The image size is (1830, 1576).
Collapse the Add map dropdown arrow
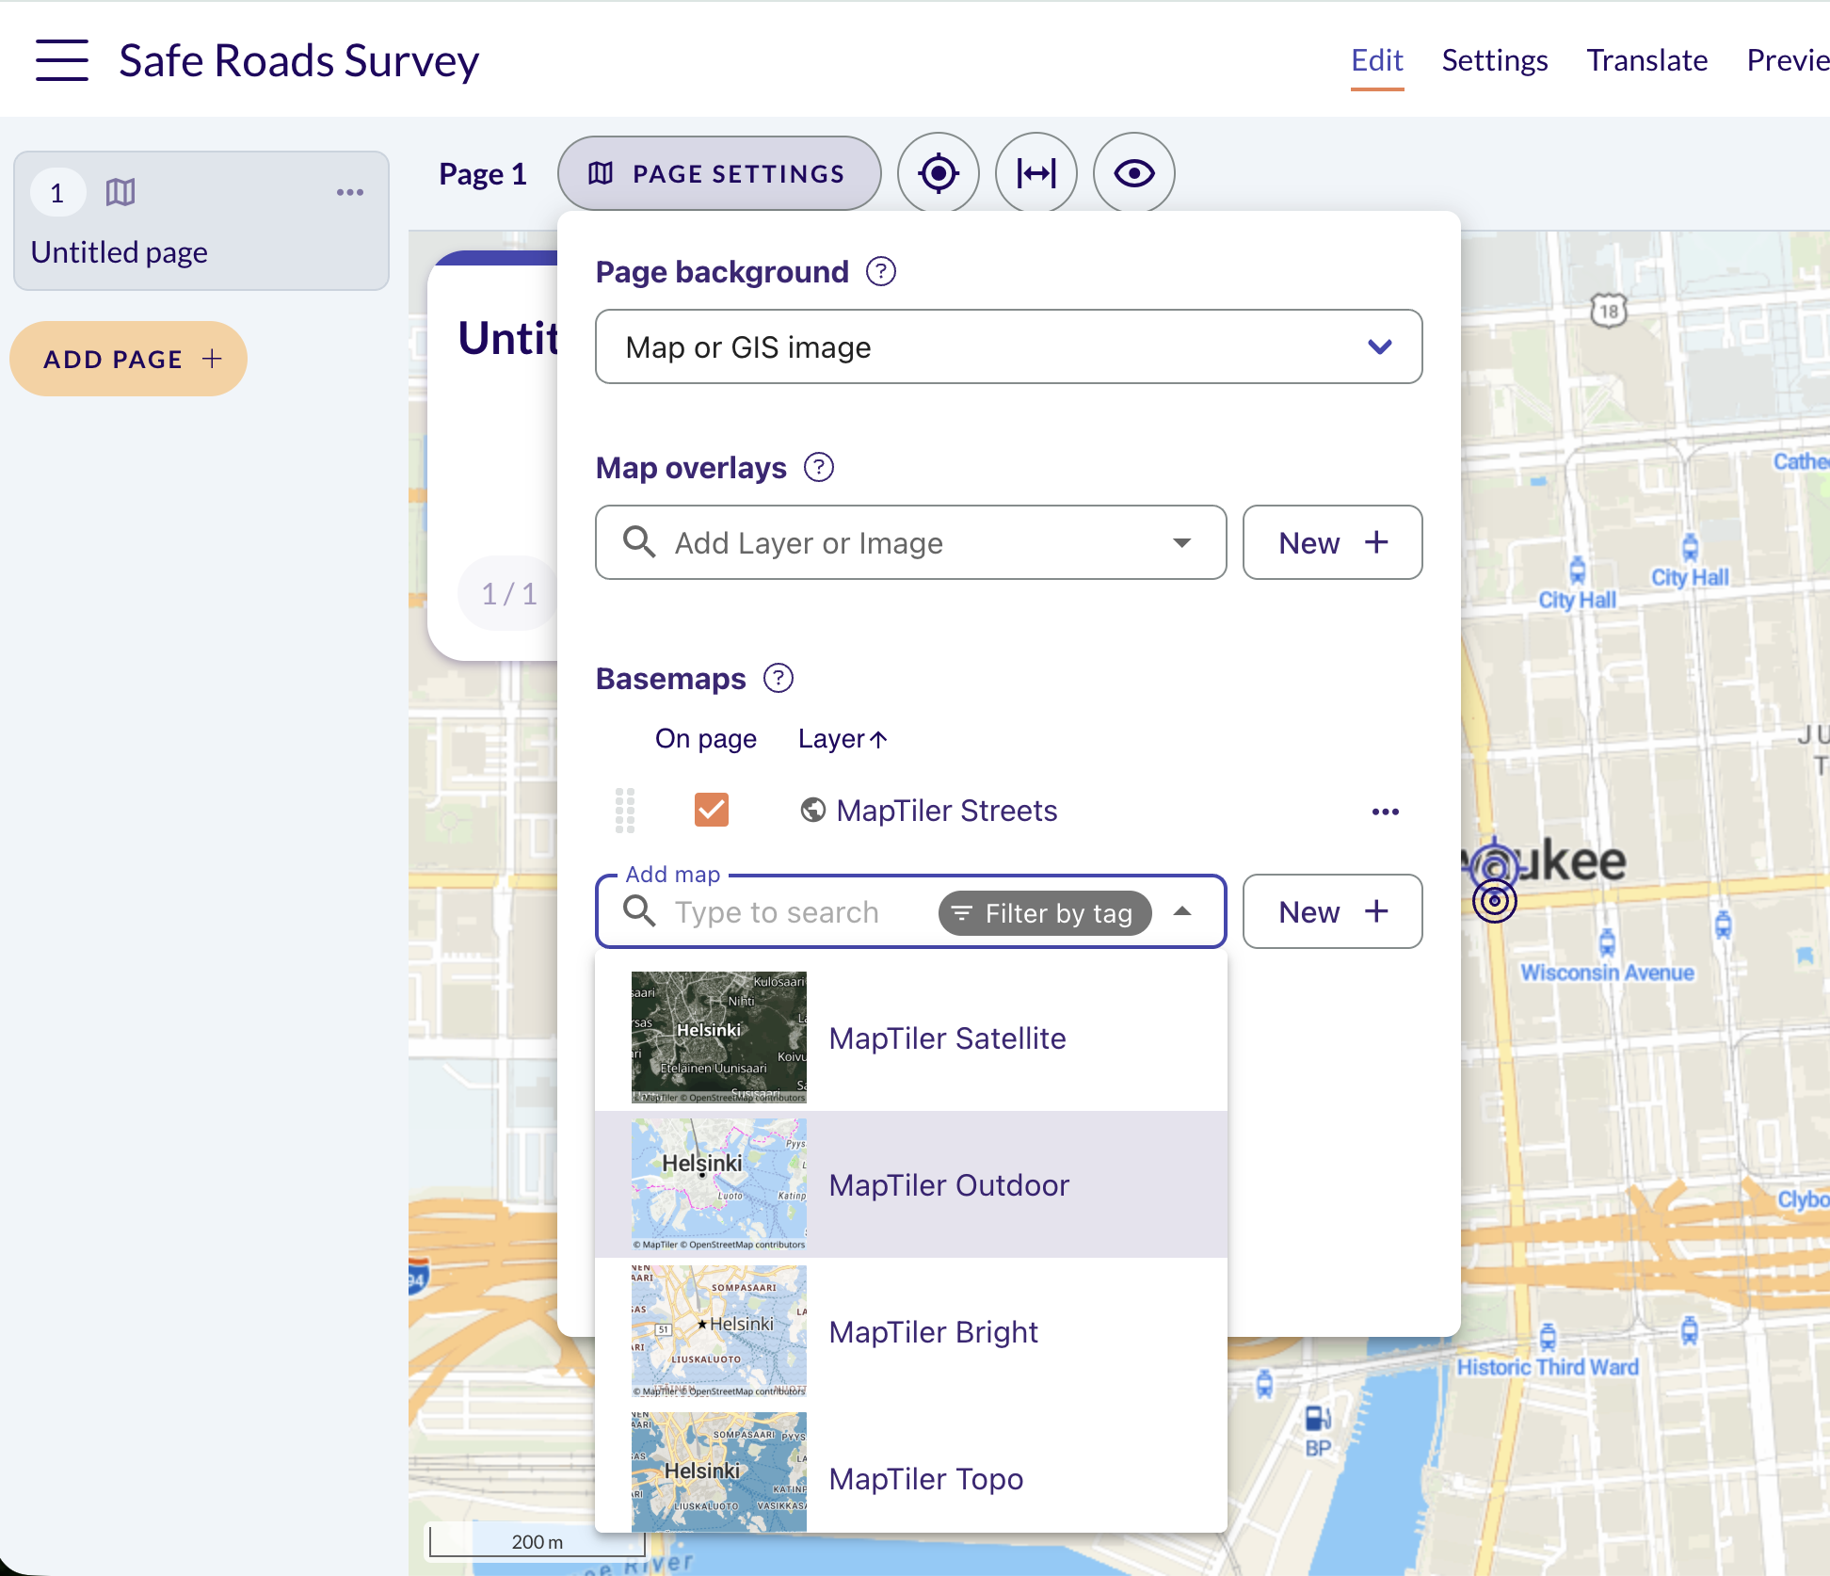1182,911
